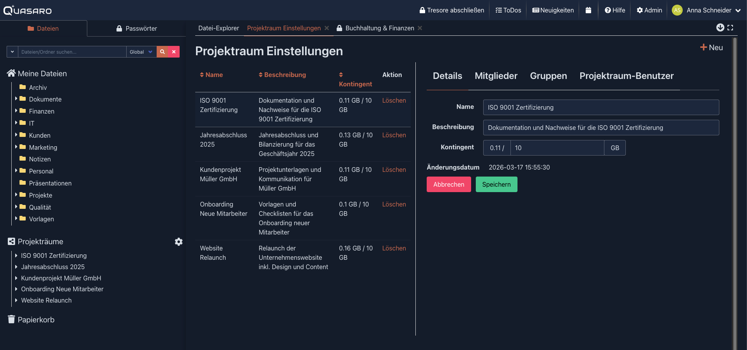Toggle fullscreen view icon
The height and width of the screenshot is (350, 747).
tap(730, 28)
